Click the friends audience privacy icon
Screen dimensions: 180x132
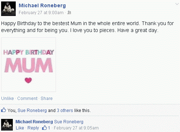(69, 12)
